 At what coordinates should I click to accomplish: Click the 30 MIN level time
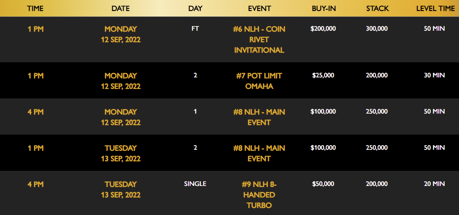(x=435, y=75)
